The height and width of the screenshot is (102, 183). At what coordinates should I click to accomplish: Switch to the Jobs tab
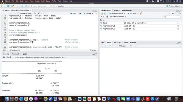point(25,54)
